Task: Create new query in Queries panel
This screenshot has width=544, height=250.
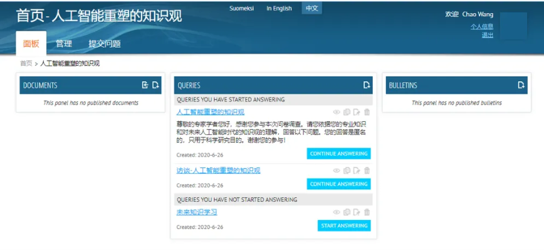Action: click(367, 85)
